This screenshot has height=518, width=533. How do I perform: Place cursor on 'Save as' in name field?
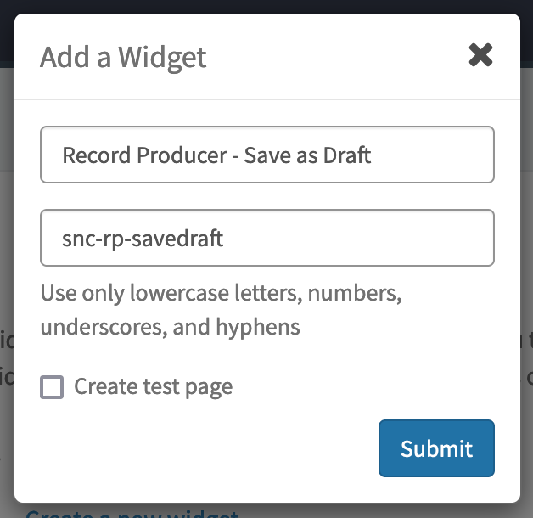pyautogui.click(x=280, y=155)
